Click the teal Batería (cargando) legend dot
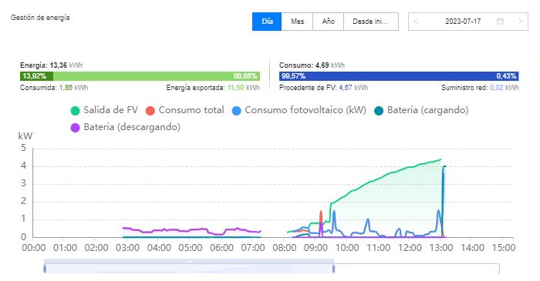The image size is (540, 281). 379,111
